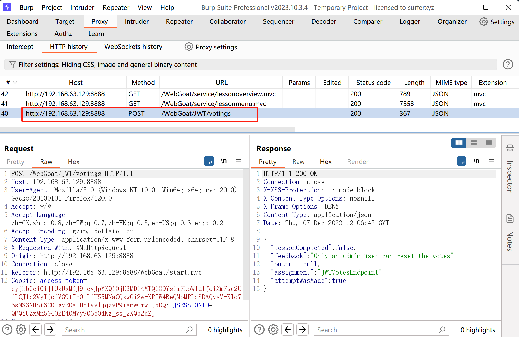Image resolution: width=519 pixels, height=337 pixels.
Task: Open Proxy settings gear
Action: tap(189, 47)
